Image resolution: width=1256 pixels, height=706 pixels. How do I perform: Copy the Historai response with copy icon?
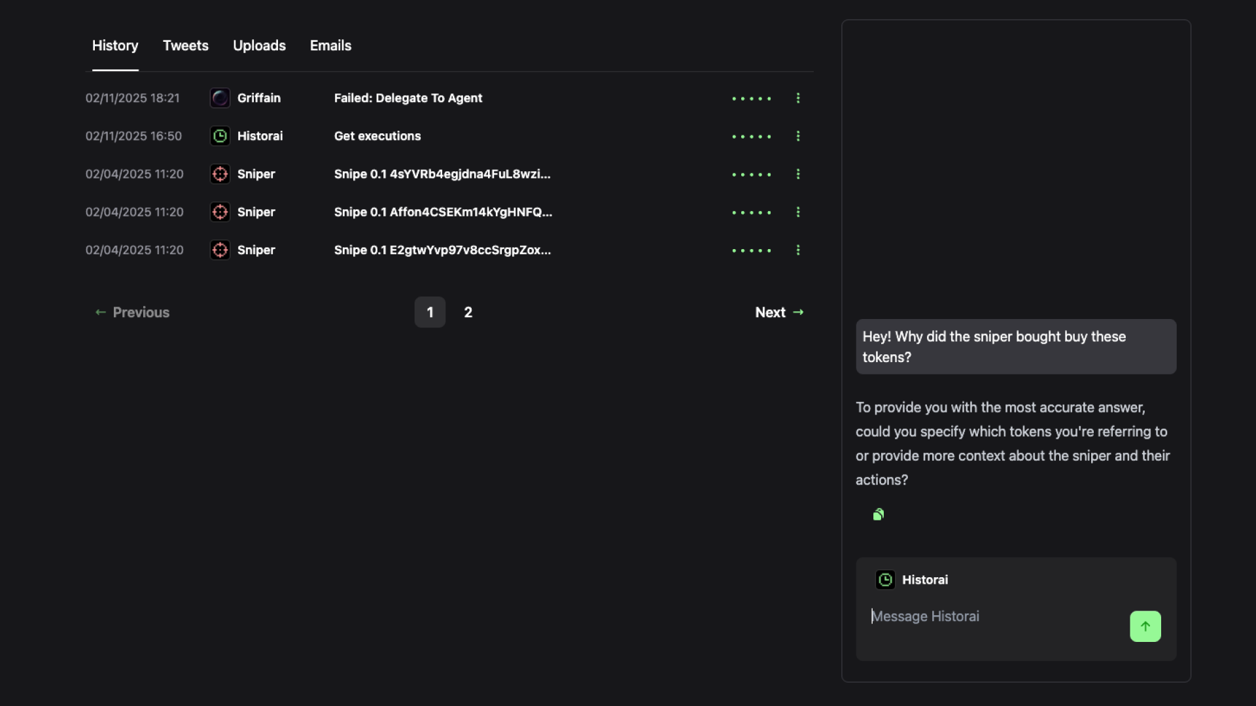click(879, 514)
